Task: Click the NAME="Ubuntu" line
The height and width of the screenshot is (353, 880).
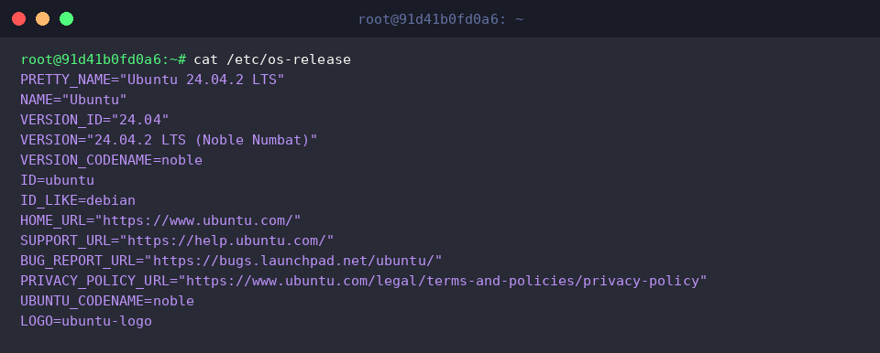Action: (x=73, y=100)
